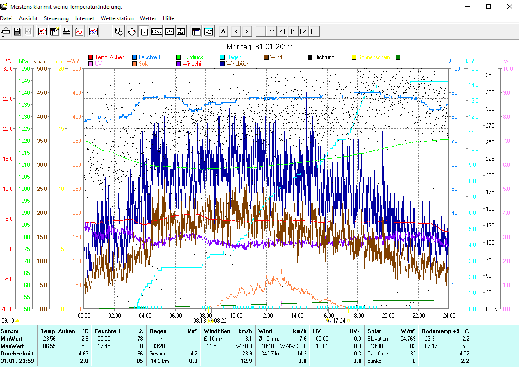
Task: Click the read weather station data icon
Action: 6,31
